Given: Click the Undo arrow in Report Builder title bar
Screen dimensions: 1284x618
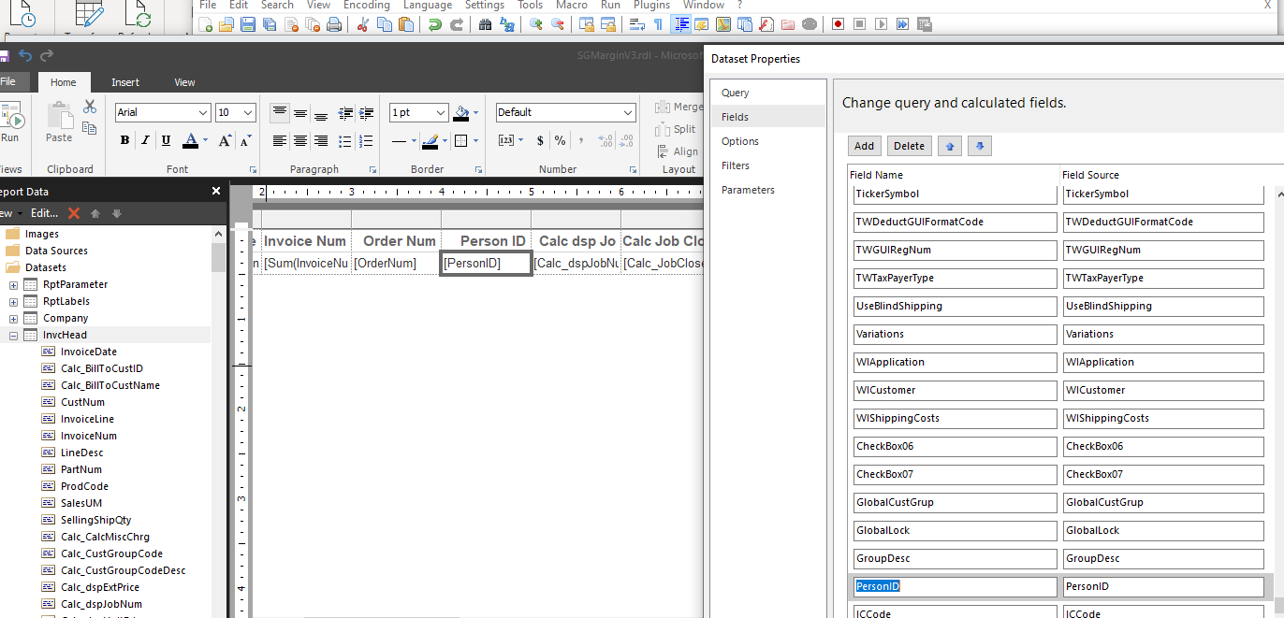Looking at the screenshot, I should click(25, 56).
